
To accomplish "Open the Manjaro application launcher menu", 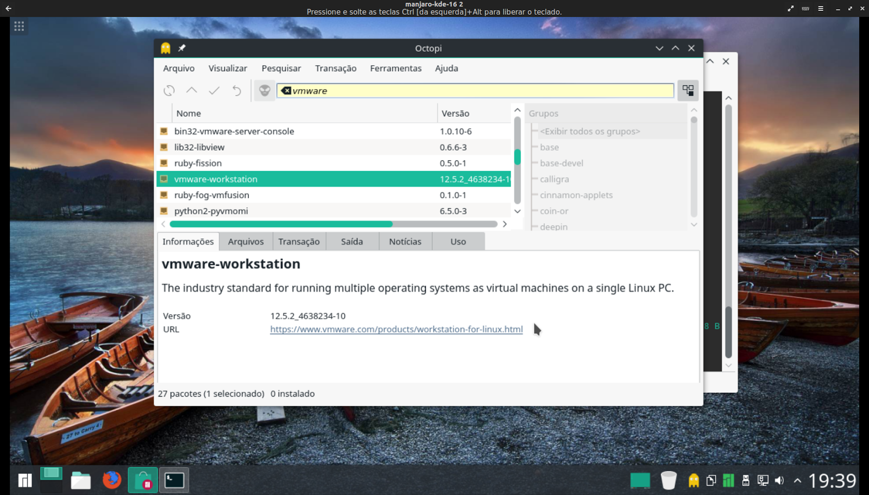I will (25, 480).
